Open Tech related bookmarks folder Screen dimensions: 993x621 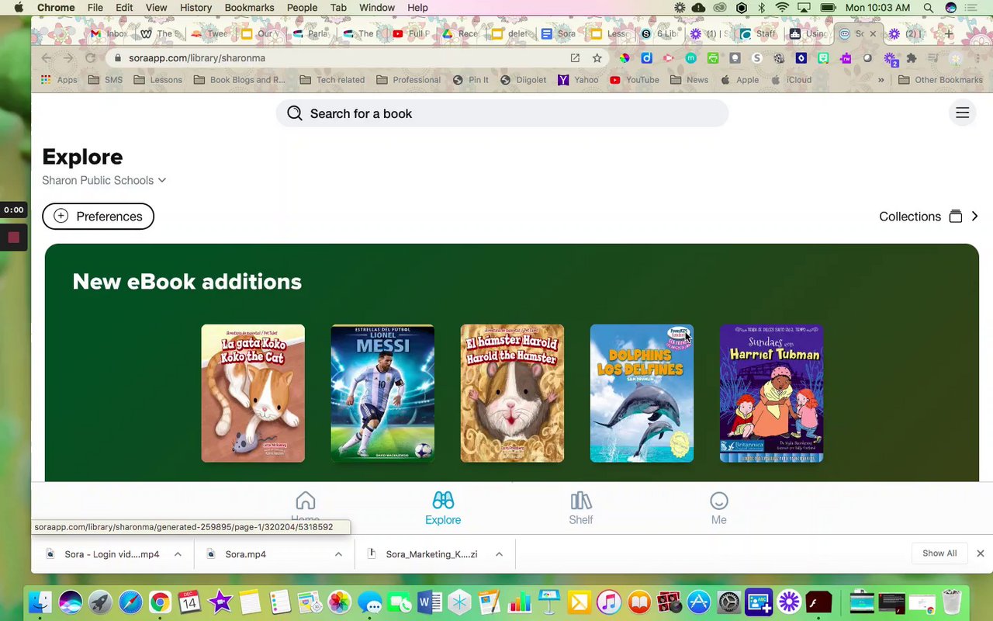point(331,80)
